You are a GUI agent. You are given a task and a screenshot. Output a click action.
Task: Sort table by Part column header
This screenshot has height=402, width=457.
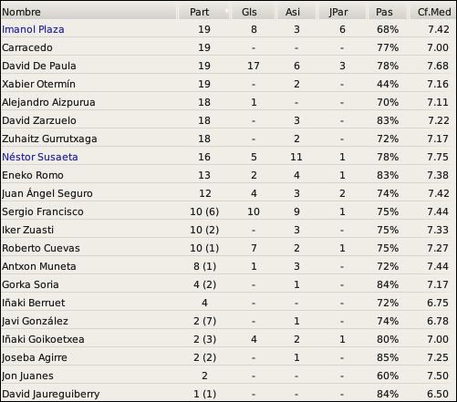(203, 12)
